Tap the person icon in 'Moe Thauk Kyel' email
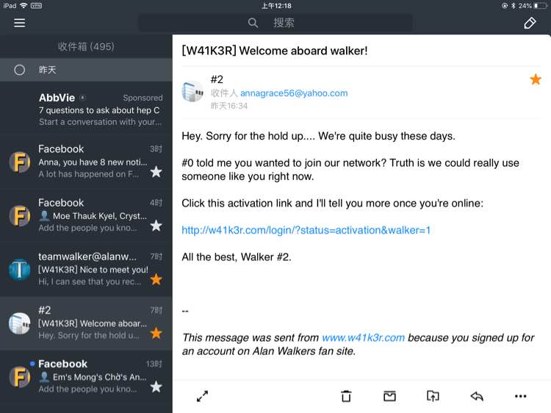The height and width of the screenshot is (413, 551). 44,215
